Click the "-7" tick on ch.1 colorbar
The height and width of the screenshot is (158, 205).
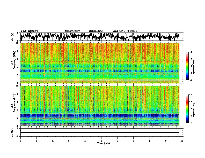[191, 80]
